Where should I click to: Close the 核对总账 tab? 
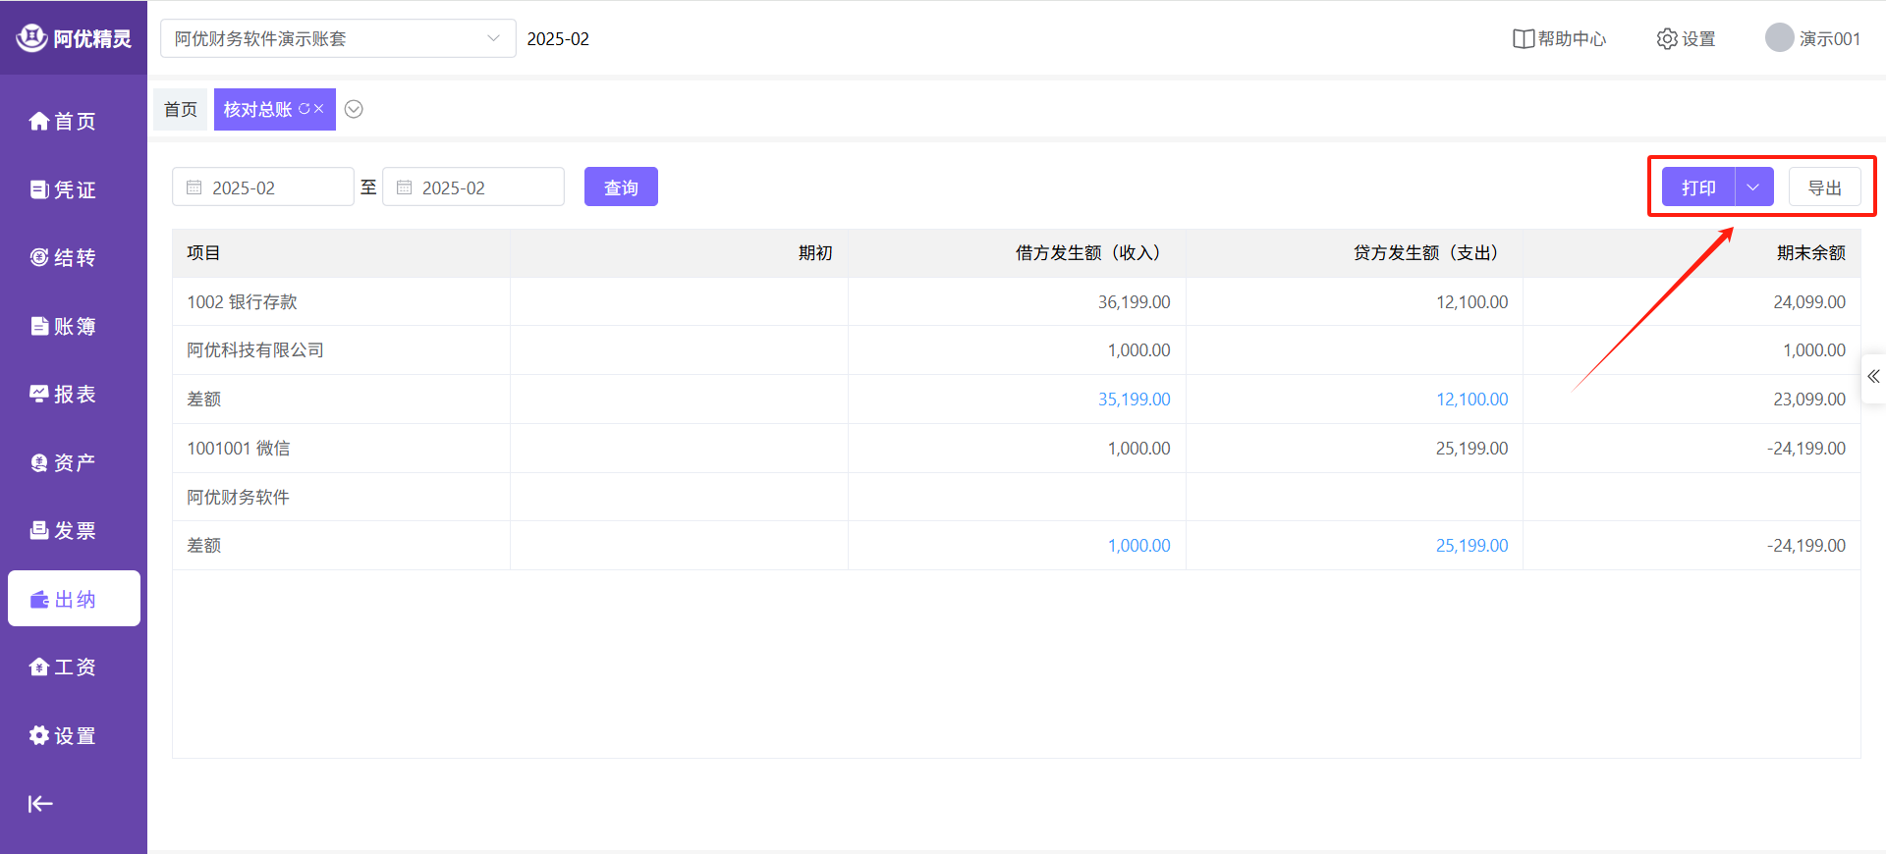[x=319, y=109]
